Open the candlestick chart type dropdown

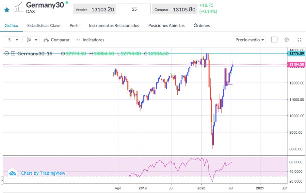point(31,40)
